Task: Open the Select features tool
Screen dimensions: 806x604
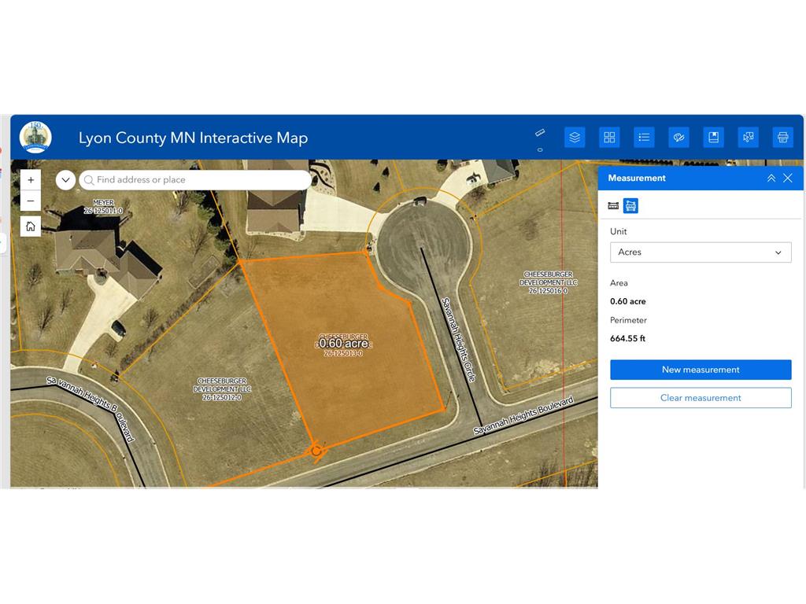Action: point(748,137)
